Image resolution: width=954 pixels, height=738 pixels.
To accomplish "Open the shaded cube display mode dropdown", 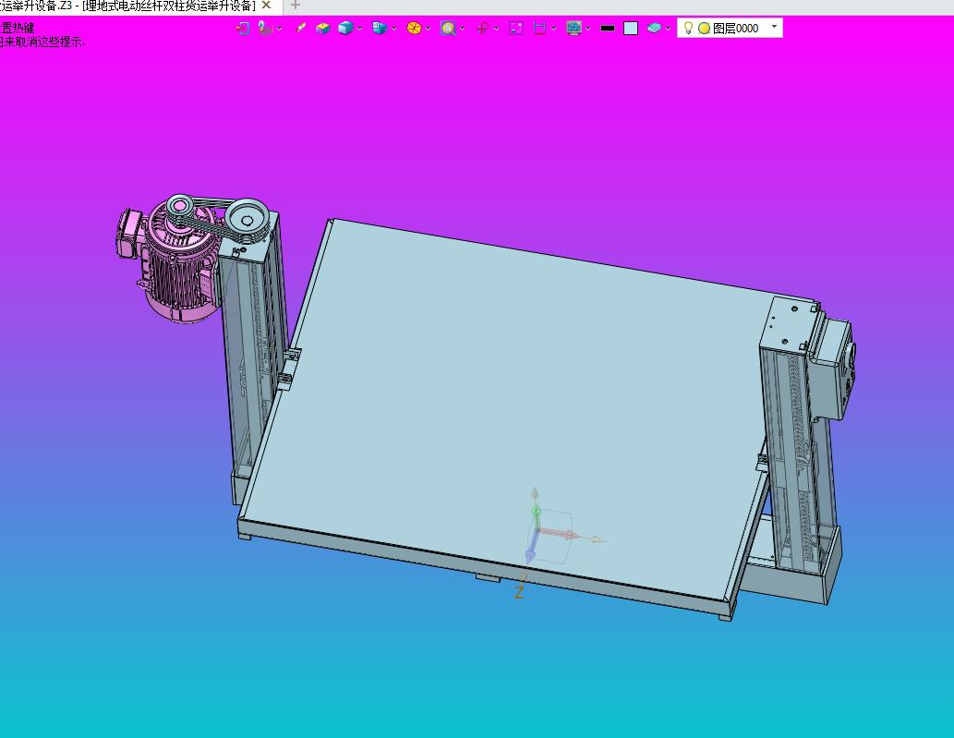I will (x=359, y=29).
